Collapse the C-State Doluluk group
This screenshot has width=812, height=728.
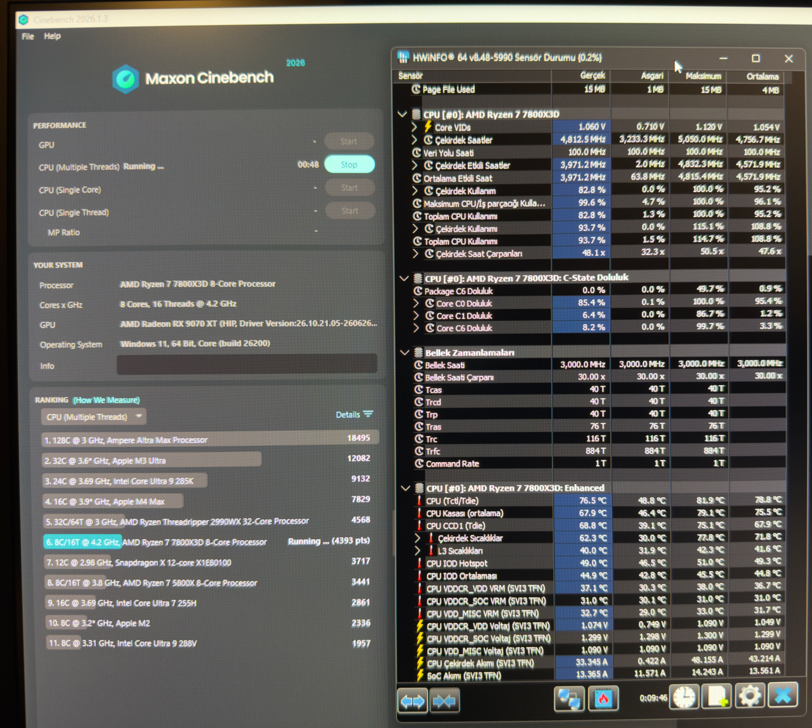(404, 278)
